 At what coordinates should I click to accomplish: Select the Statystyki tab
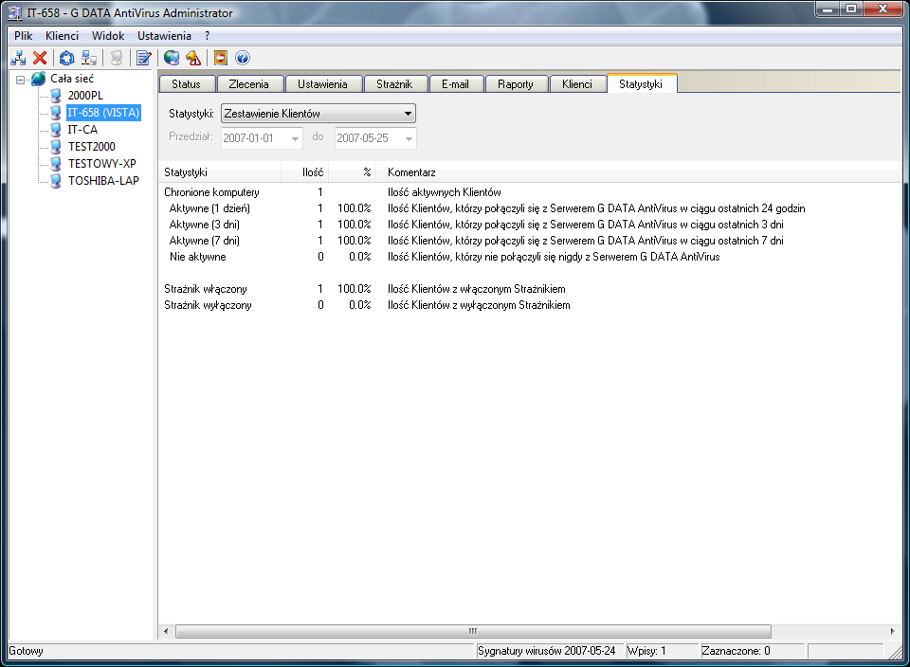click(x=641, y=84)
